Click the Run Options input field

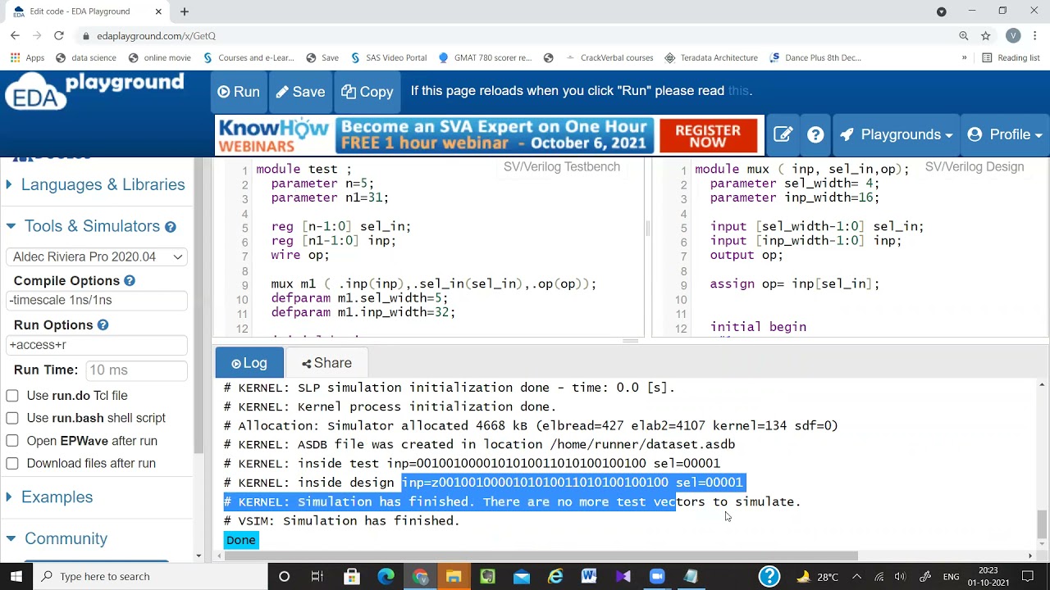point(97,345)
